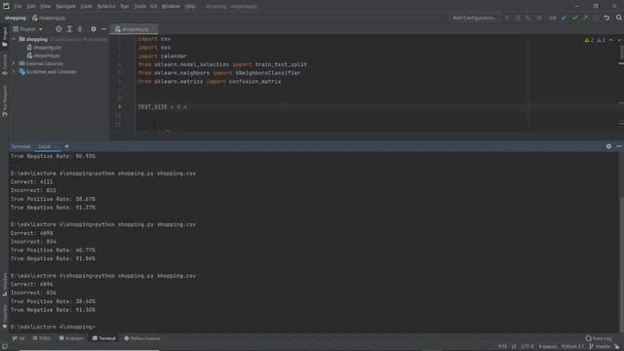This screenshot has width=624, height=351.
Task: Open the Git tool window button
Action: 19,338
